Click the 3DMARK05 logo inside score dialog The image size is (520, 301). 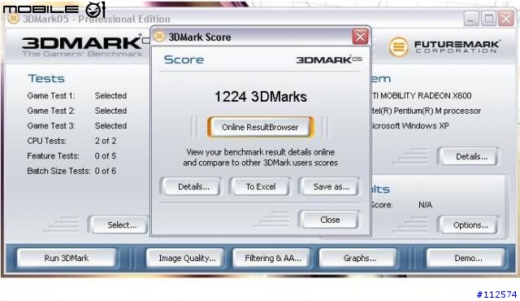point(329,59)
